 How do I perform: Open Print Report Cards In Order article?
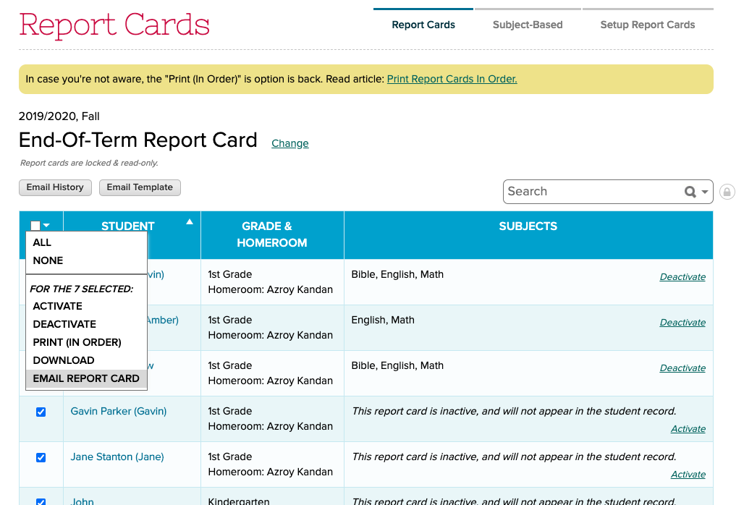tap(452, 79)
